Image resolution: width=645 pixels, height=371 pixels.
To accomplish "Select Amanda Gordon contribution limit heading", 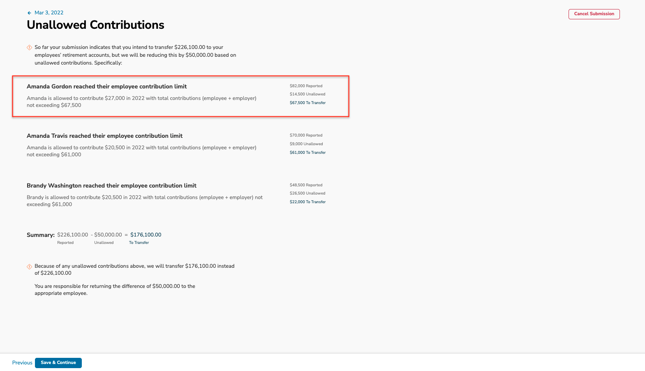I will click(x=106, y=86).
